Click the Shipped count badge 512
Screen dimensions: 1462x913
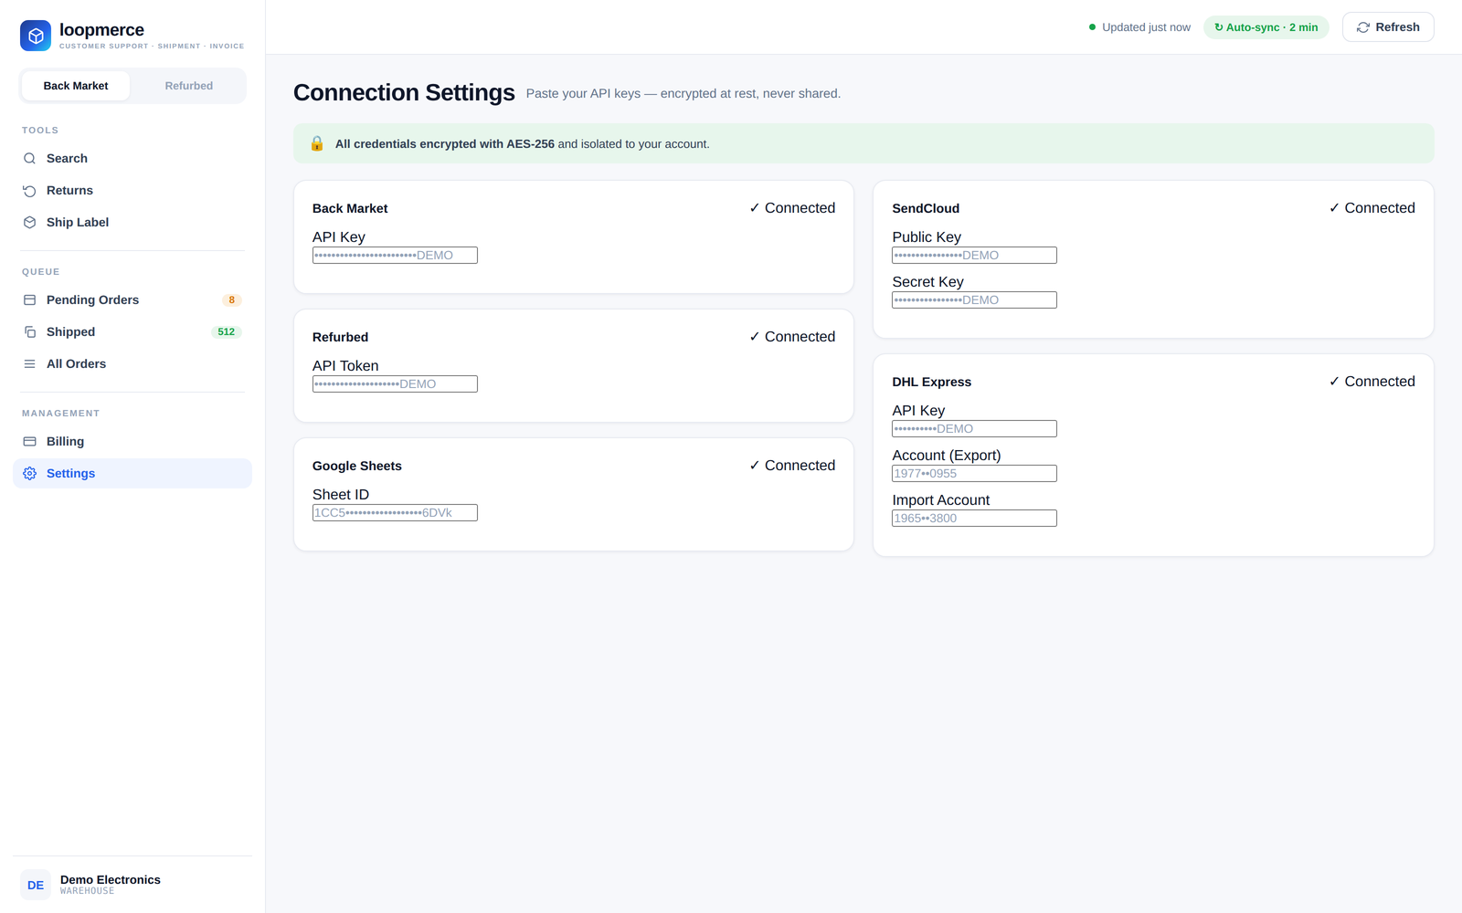click(x=227, y=332)
